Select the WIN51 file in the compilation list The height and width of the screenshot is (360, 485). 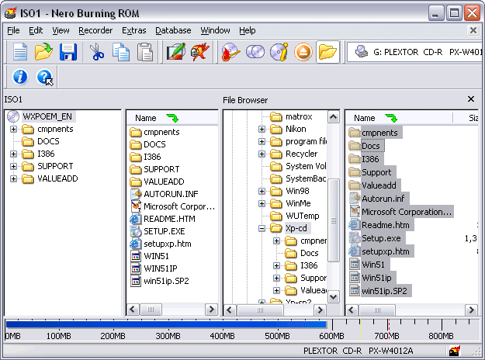coord(156,256)
